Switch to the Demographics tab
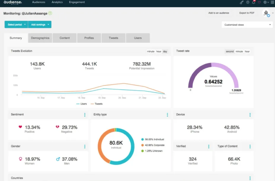 click(40, 38)
